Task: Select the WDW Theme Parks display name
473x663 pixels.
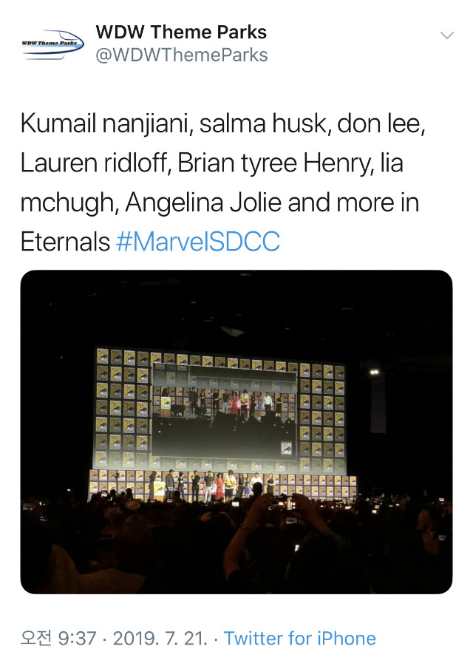Action: pyautogui.click(x=180, y=32)
